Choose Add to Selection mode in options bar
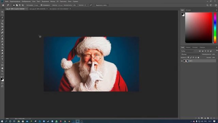The image size is (218, 123). click(x=17, y=5)
